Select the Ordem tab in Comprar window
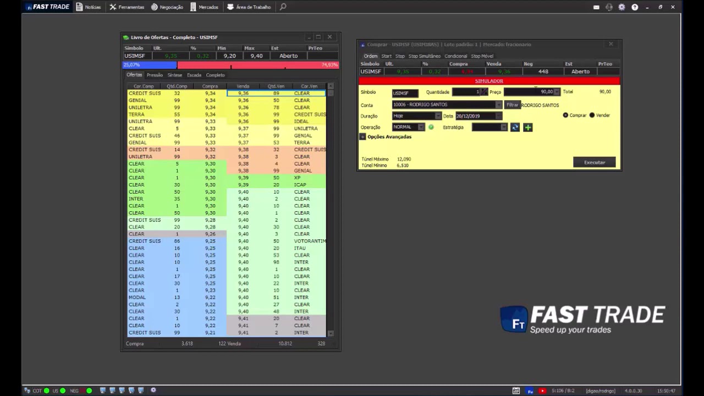The height and width of the screenshot is (396, 704). (371, 56)
